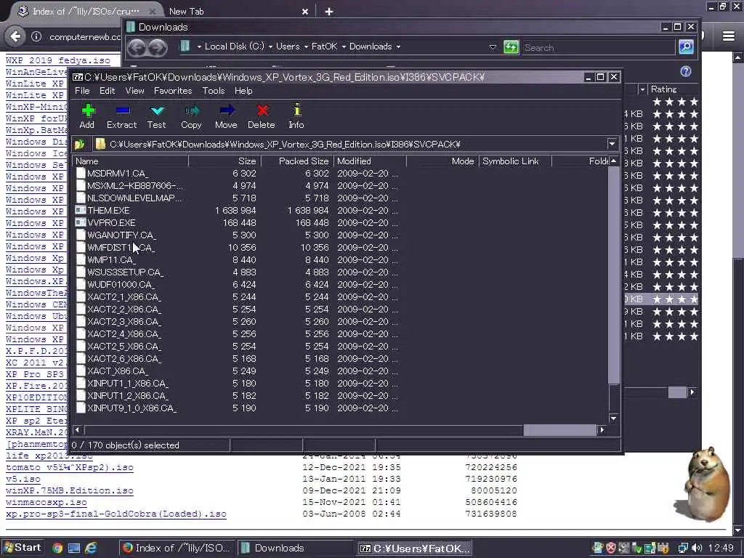Click the Test toolbar button
The height and width of the screenshot is (558, 744).
[x=157, y=116]
